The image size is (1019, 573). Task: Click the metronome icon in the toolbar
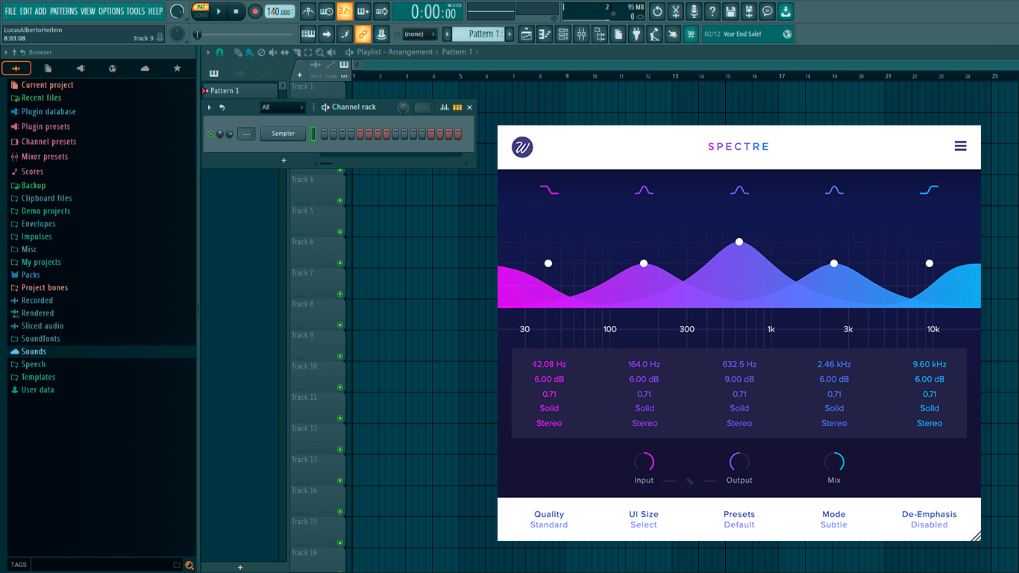click(x=309, y=11)
